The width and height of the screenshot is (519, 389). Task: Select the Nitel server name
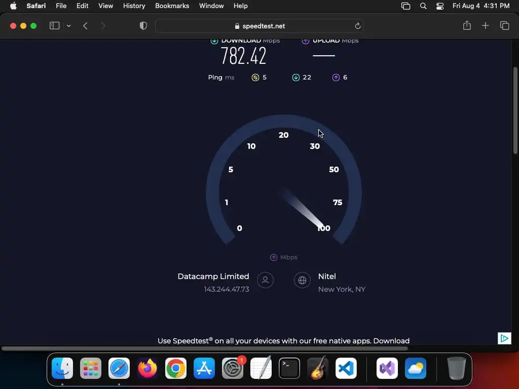(x=327, y=277)
